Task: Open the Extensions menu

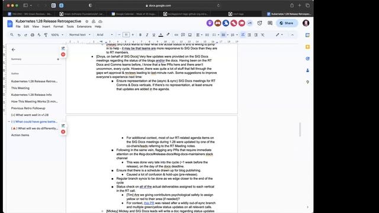Action: click(84, 27)
